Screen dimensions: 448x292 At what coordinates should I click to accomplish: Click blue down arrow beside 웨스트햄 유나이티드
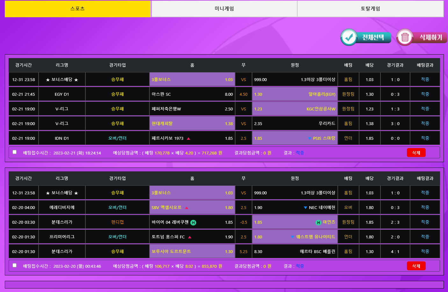coord(293,237)
